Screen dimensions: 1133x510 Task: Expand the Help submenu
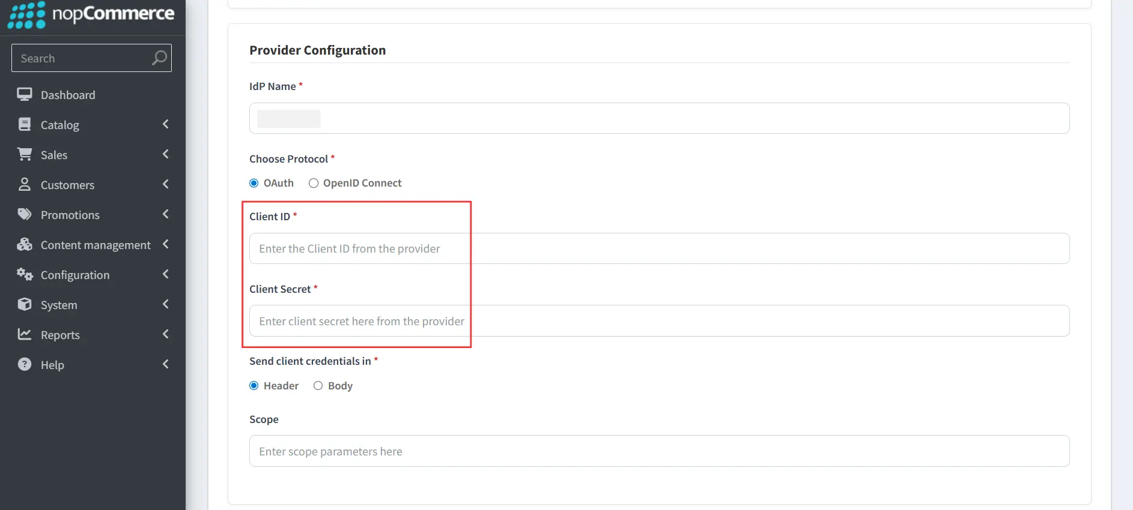tap(165, 364)
